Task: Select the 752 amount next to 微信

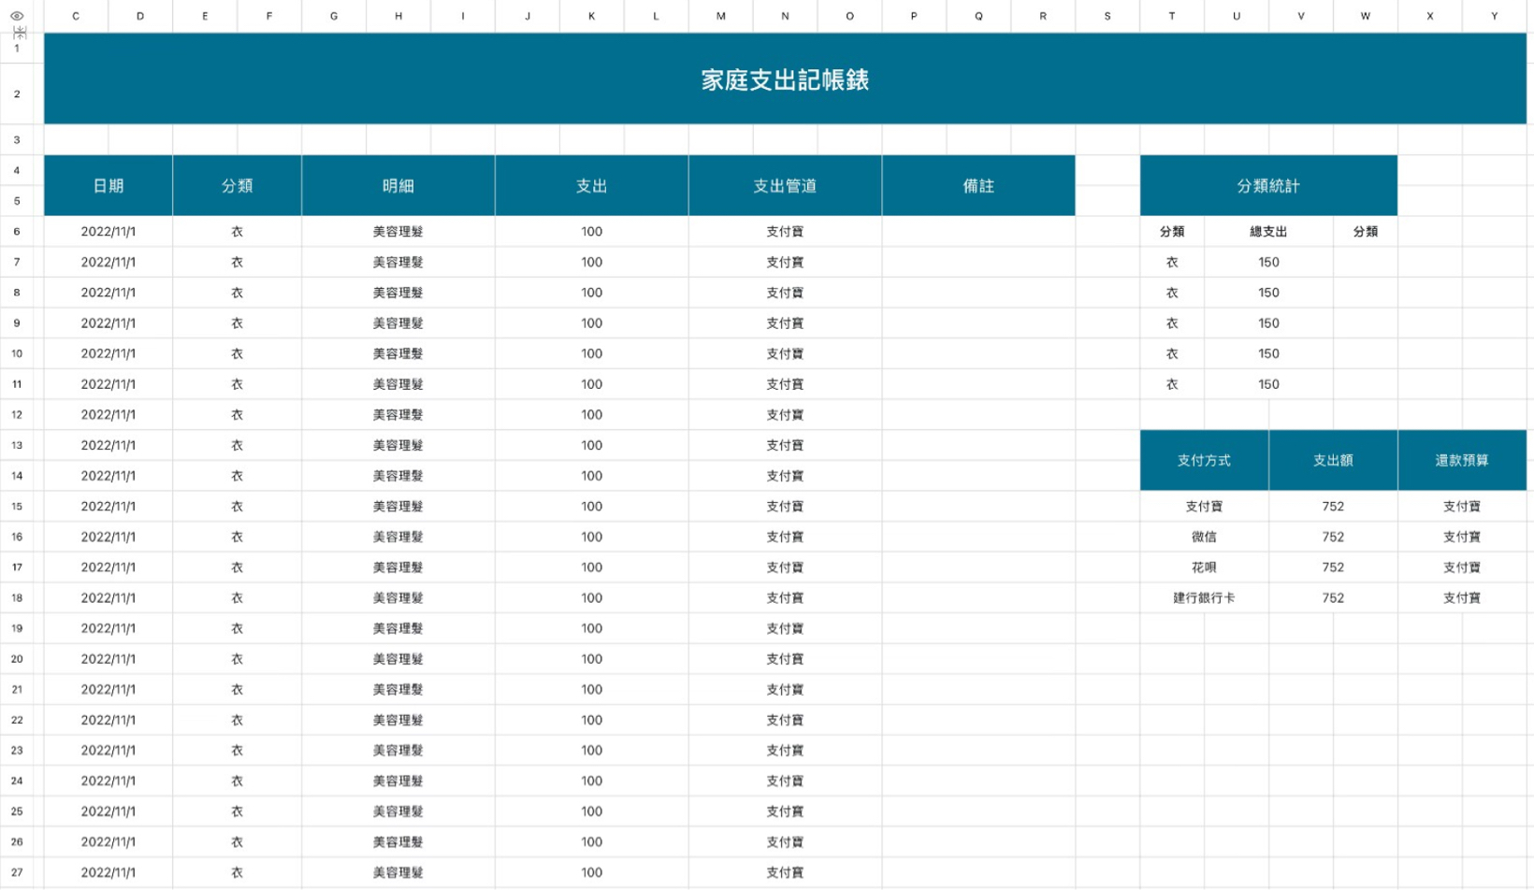Action: click(1333, 537)
